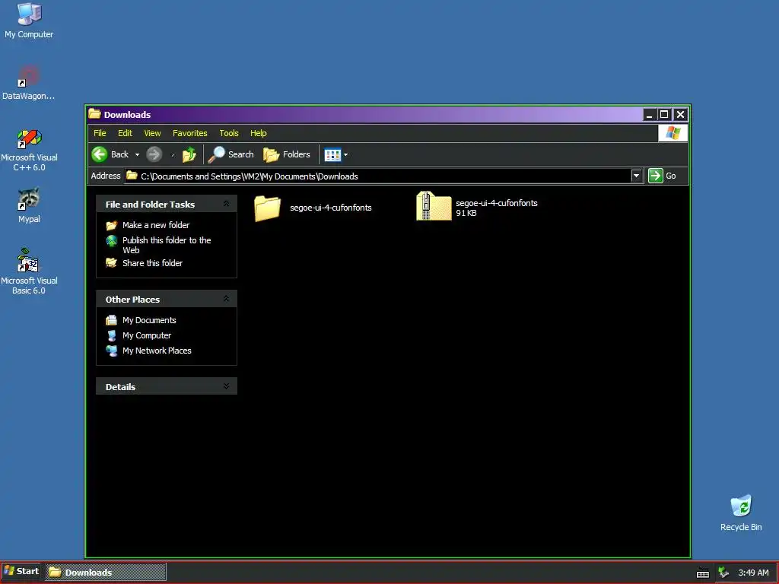779x584 pixels.
Task: Go to My Computer in Other Places
Action: (147, 335)
